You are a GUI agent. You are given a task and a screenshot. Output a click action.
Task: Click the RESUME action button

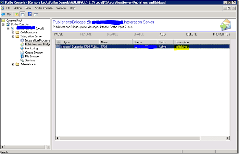(x=86, y=34)
